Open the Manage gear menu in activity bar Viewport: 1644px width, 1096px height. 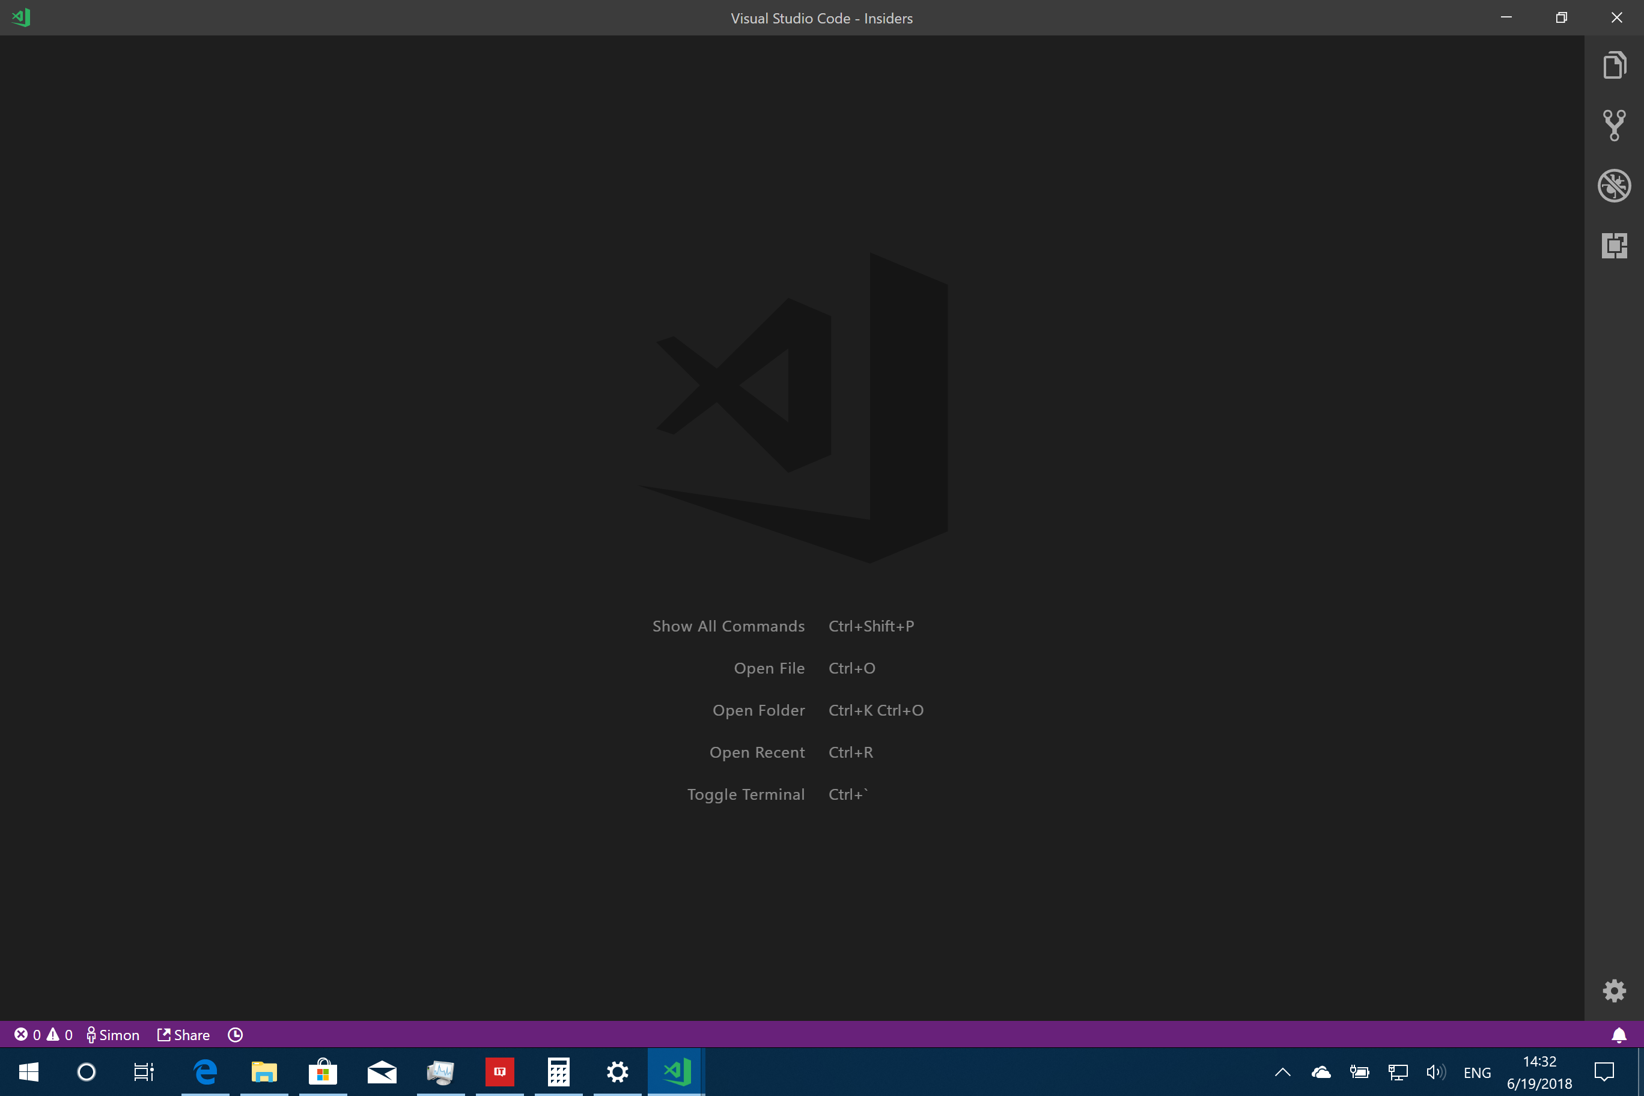pos(1614,990)
